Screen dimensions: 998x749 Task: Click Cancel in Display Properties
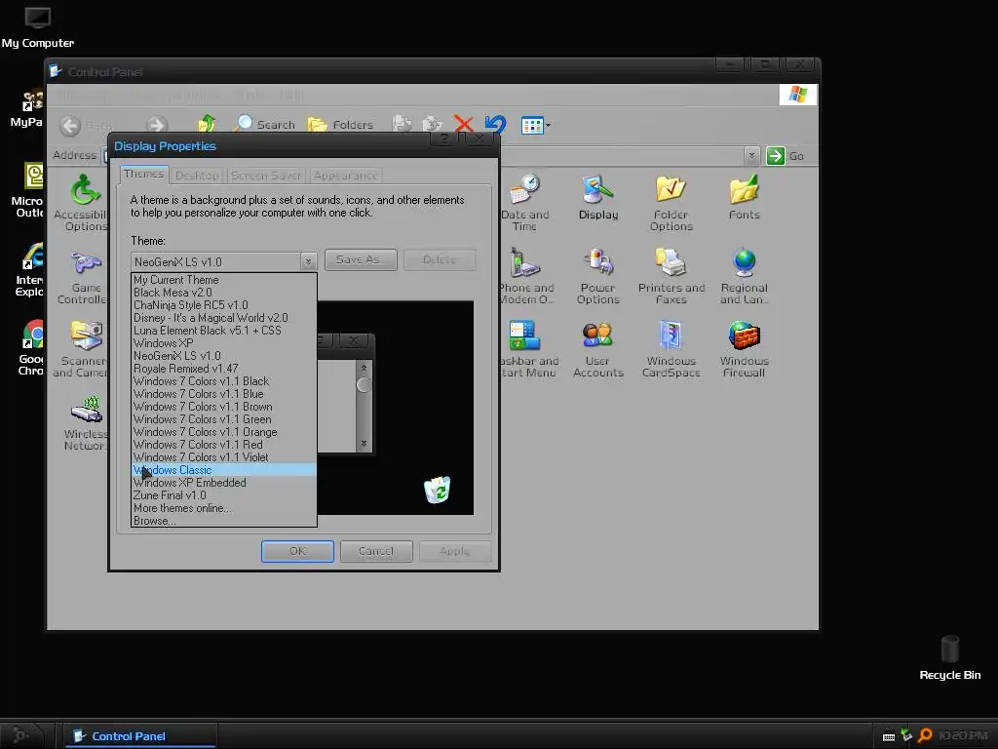pyautogui.click(x=376, y=551)
